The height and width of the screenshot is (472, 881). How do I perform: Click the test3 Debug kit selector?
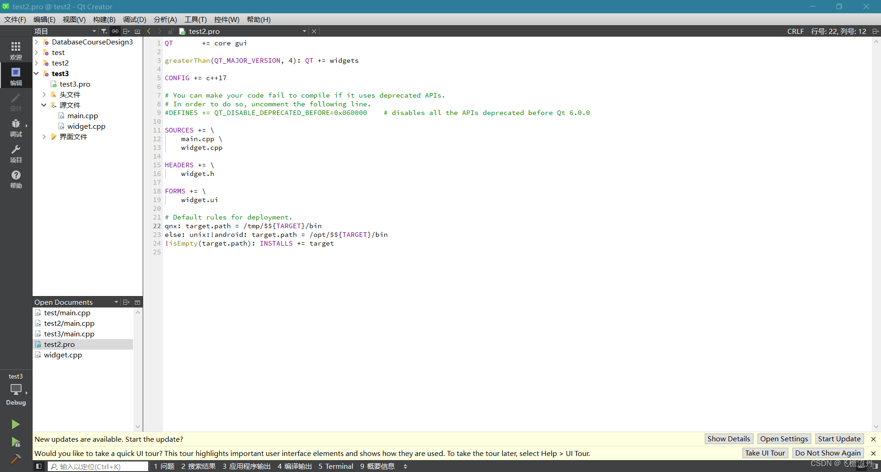[x=16, y=389]
